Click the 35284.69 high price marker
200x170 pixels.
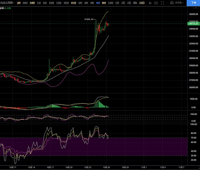[90, 20]
